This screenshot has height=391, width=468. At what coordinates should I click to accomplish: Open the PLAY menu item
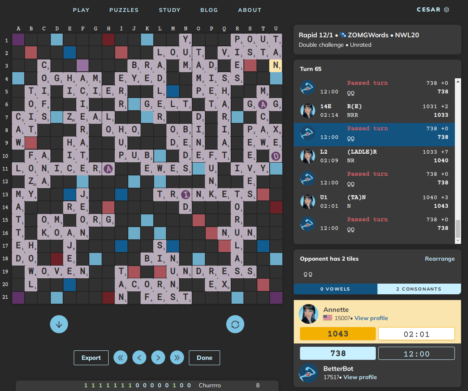click(x=81, y=10)
